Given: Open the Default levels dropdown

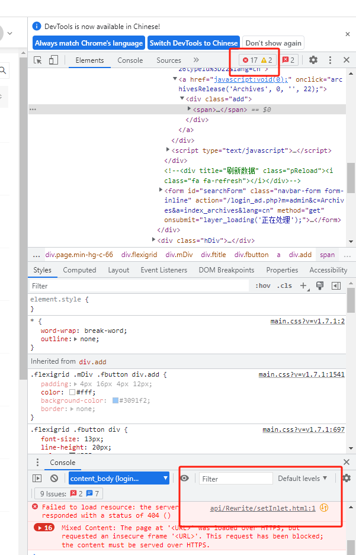Looking at the screenshot, I should (x=302, y=479).
